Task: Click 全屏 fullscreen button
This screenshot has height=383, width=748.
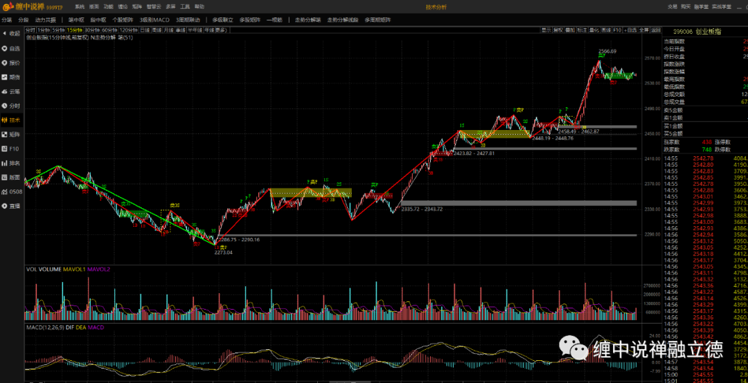Action: (644, 30)
